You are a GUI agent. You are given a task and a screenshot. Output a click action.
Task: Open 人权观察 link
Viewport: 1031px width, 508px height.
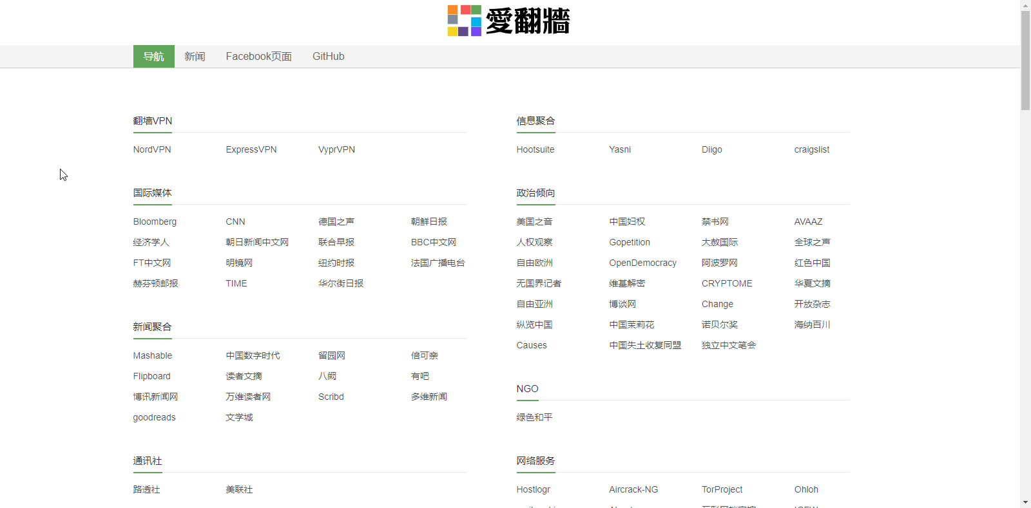(x=534, y=242)
